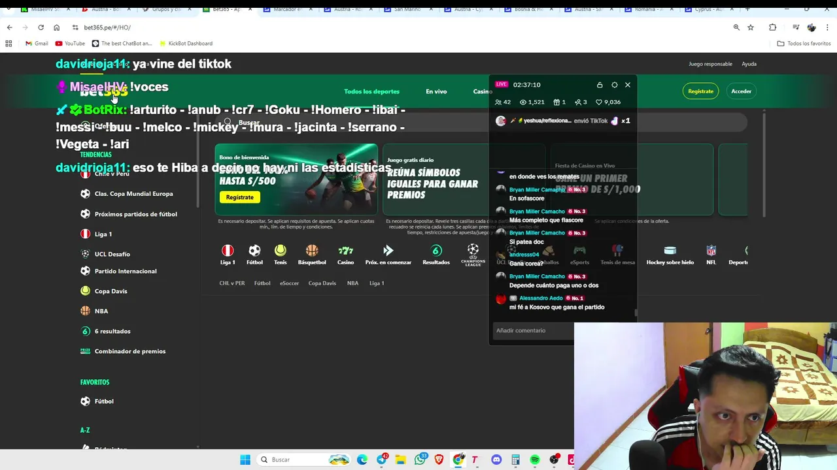Image resolution: width=837 pixels, height=470 pixels.
Task: Switch to Grupos y clasificación browser tab
Action: (165, 9)
